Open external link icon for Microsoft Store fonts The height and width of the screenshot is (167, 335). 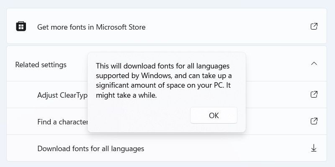[314, 26]
